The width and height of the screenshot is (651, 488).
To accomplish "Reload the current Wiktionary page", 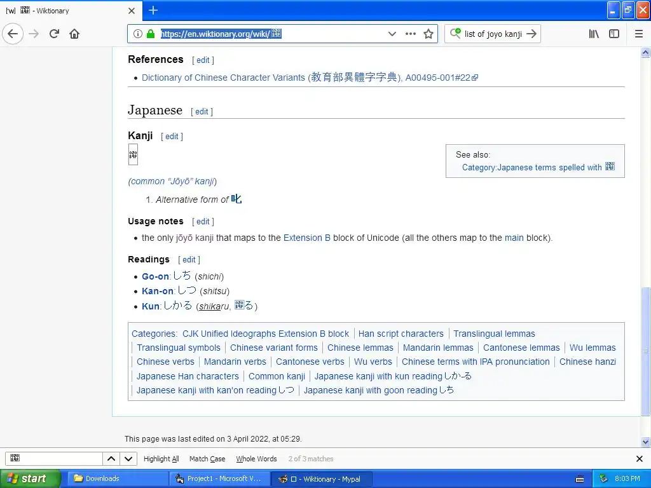I will point(55,34).
